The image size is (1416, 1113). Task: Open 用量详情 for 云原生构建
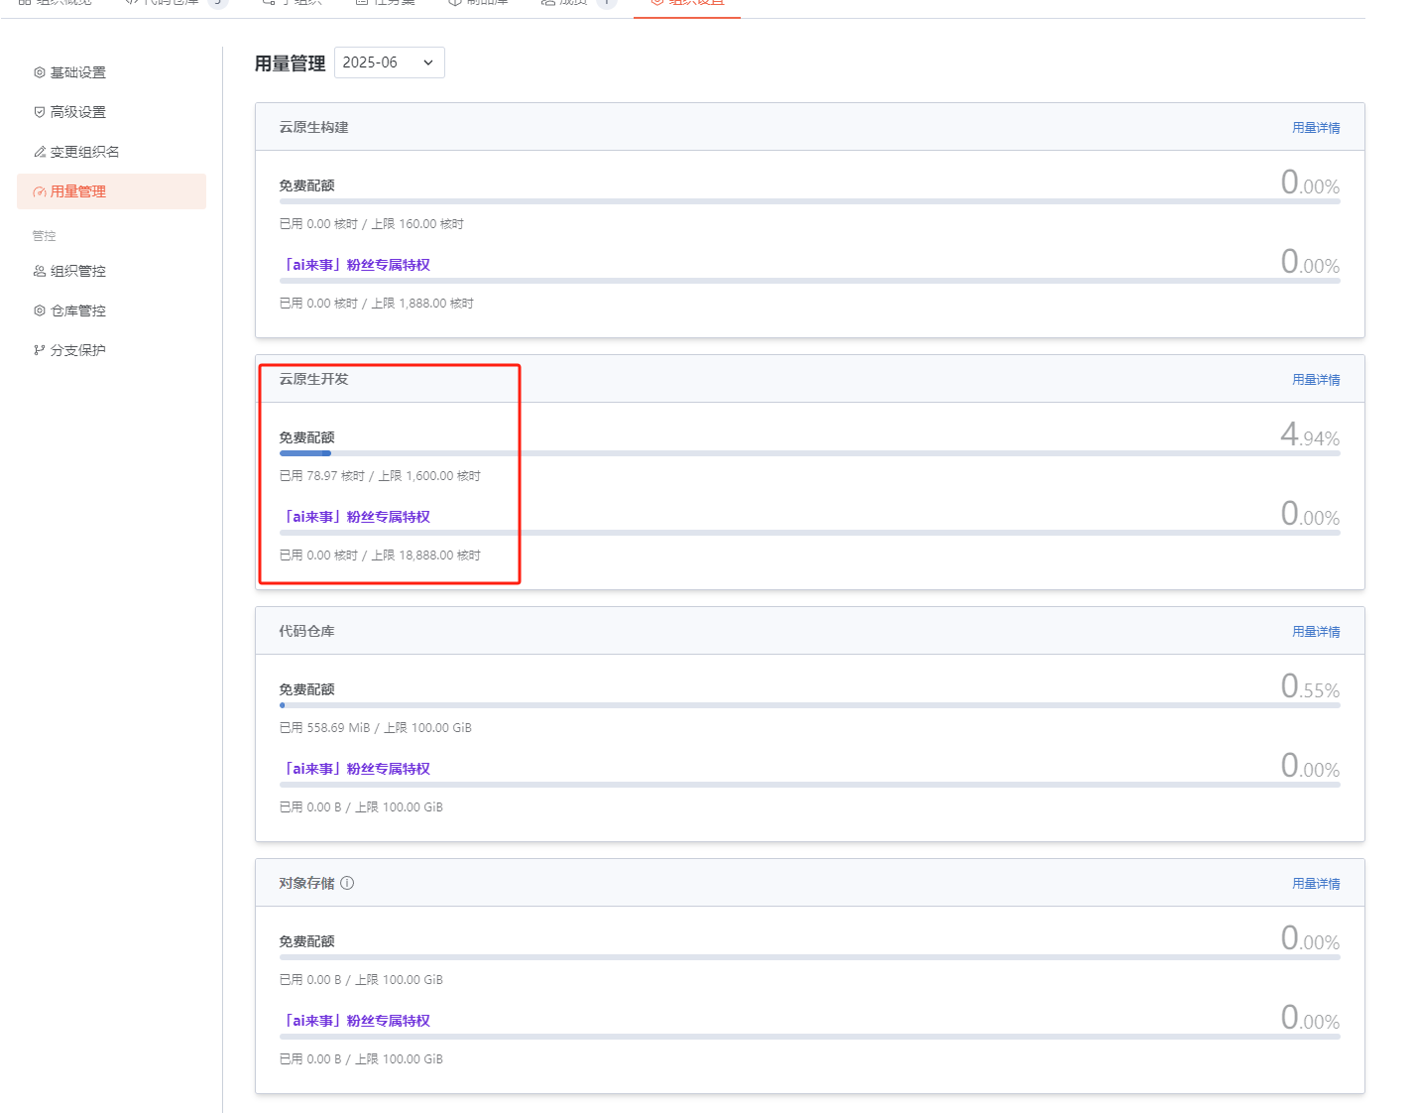[1315, 128]
